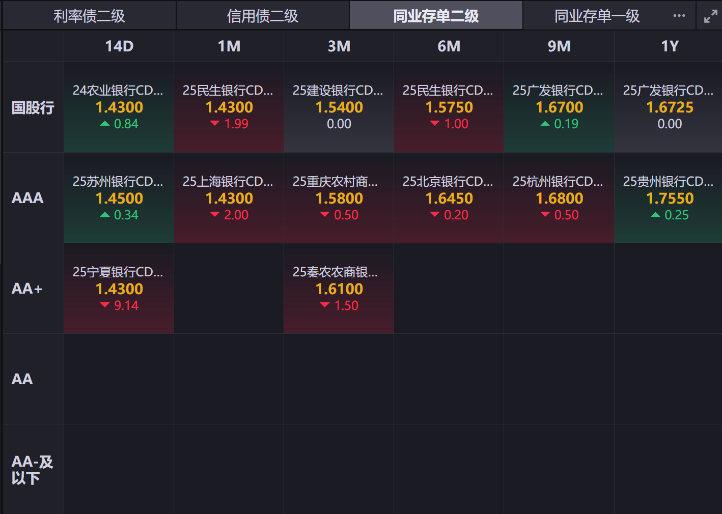Screen dimensions: 722x514
Task: Open 24农业银行CD quote cell
Action: (119, 107)
